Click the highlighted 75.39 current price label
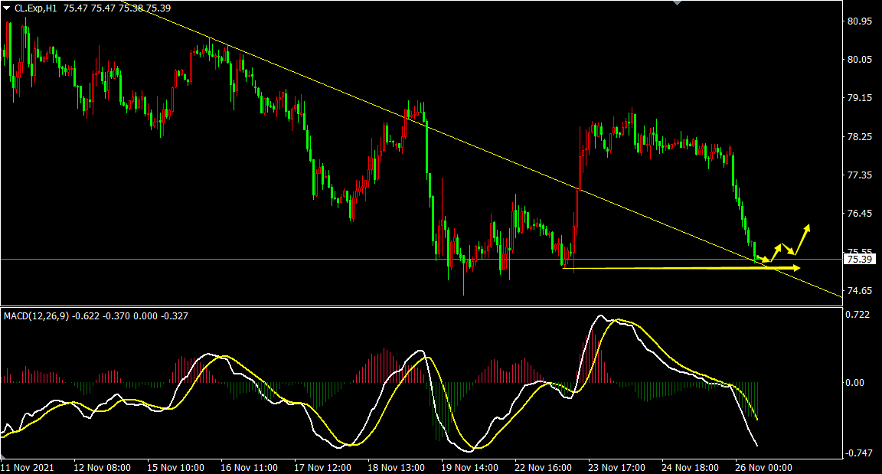The width and height of the screenshot is (882, 474). click(x=859, y=260)
